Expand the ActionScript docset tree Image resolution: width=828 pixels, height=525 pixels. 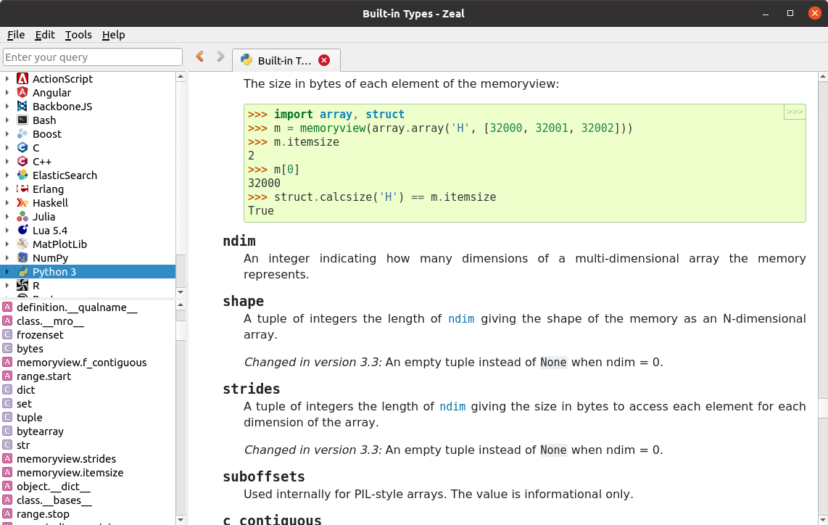[7, 79]
